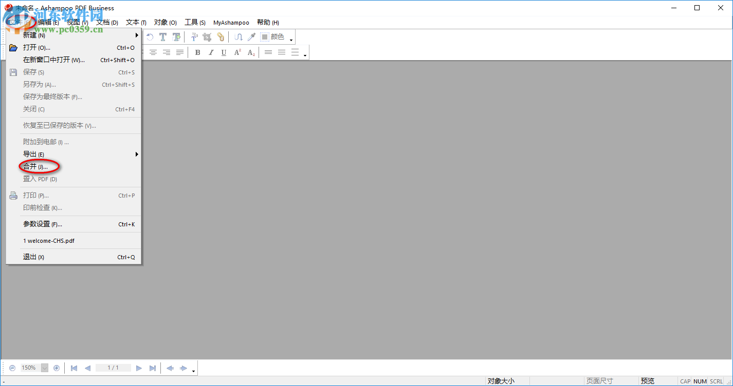Click the zoom out minus icon
The image size is (733, 386).
(x=12, y=368)
